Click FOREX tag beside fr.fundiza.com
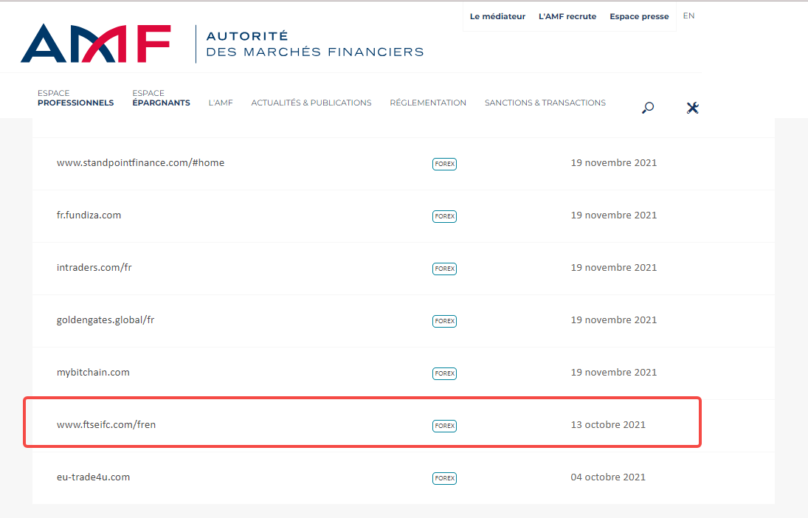Screen dimensions: 808x518 [444, 216]
